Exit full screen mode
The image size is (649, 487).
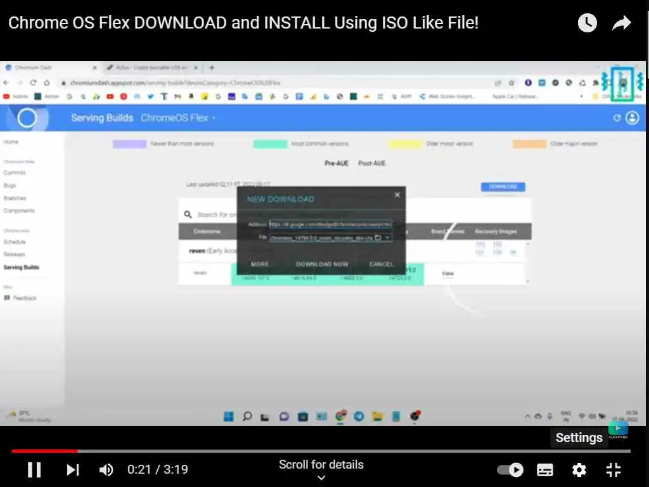coord(614,470)
